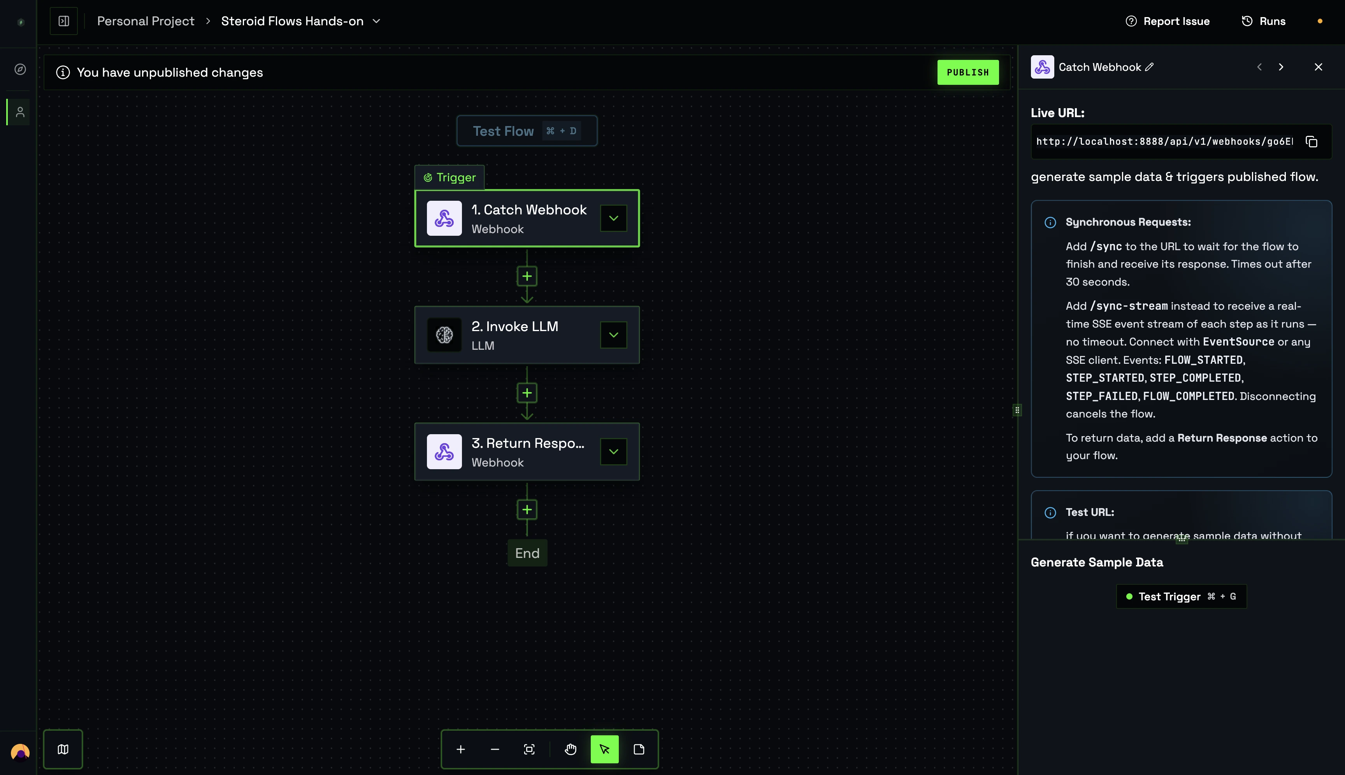Screen dimensions: 1345x775
Task: Click the Test URL info icon
Action: click(1050, 513)
